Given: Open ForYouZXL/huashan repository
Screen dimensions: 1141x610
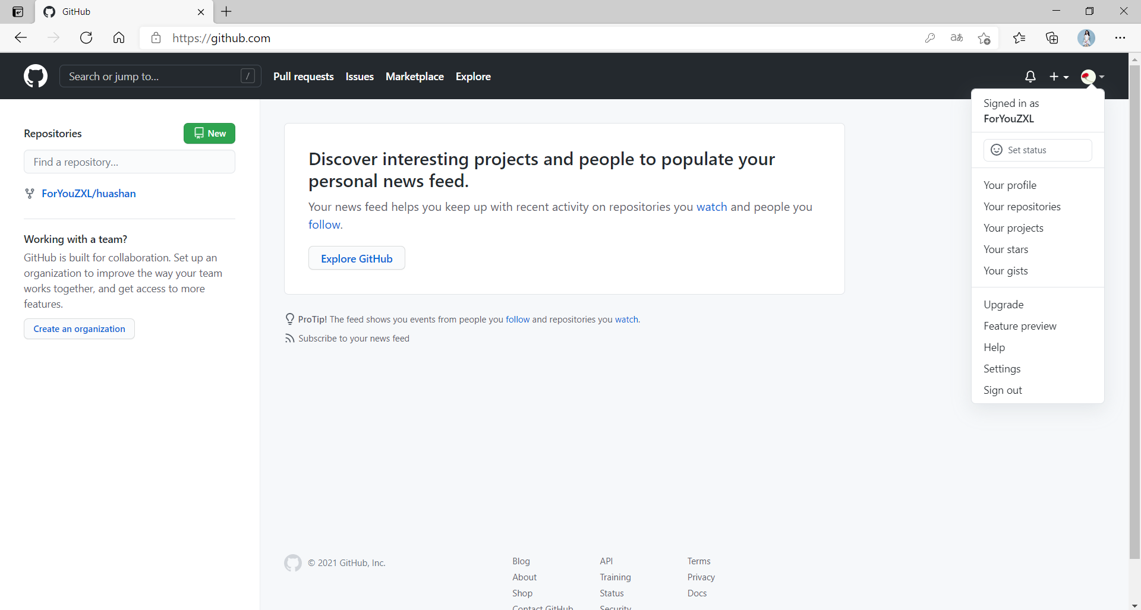Looking at the screenshot, I should [89, 194].
